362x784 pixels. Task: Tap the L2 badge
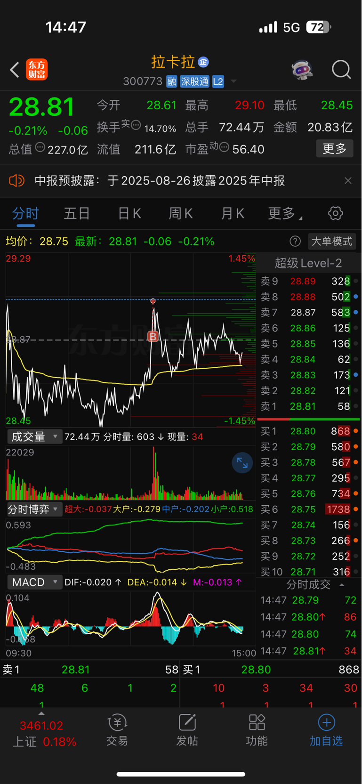[218, 81]
